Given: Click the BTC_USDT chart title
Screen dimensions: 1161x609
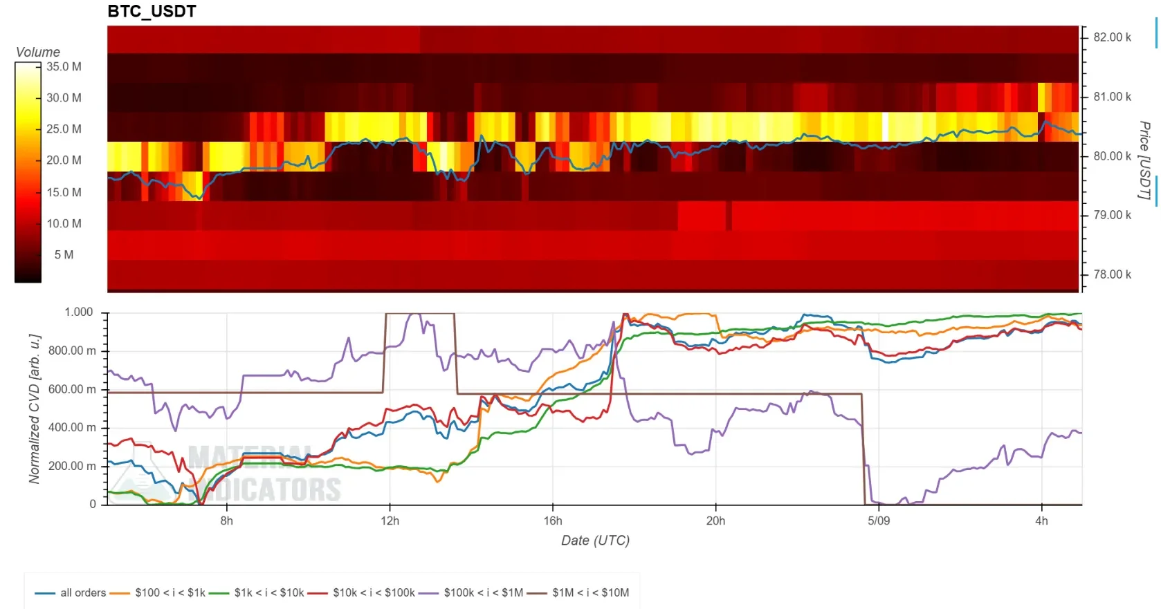Looking at the screenshot, I should pyautogui.click(x=152, y=12).
